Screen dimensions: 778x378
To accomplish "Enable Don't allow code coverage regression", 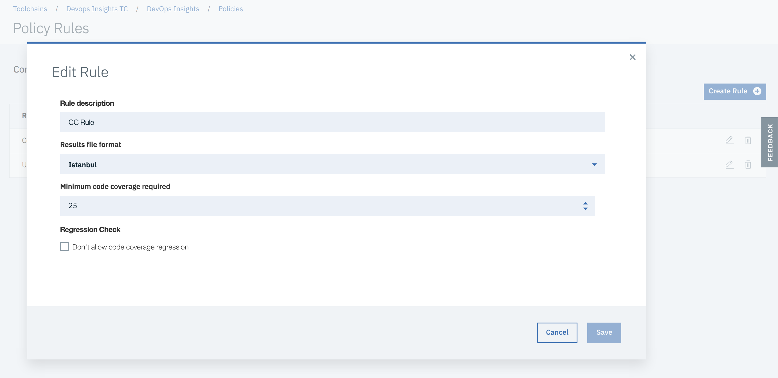I will click(65, 247).
